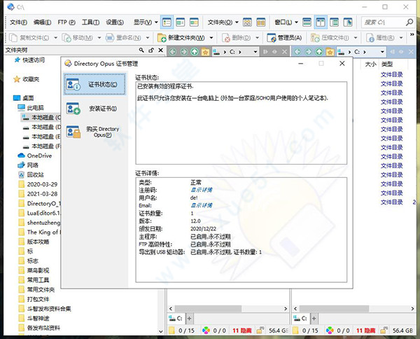Select horizontal split layout icon after 窗口(L)

[307, 22]
